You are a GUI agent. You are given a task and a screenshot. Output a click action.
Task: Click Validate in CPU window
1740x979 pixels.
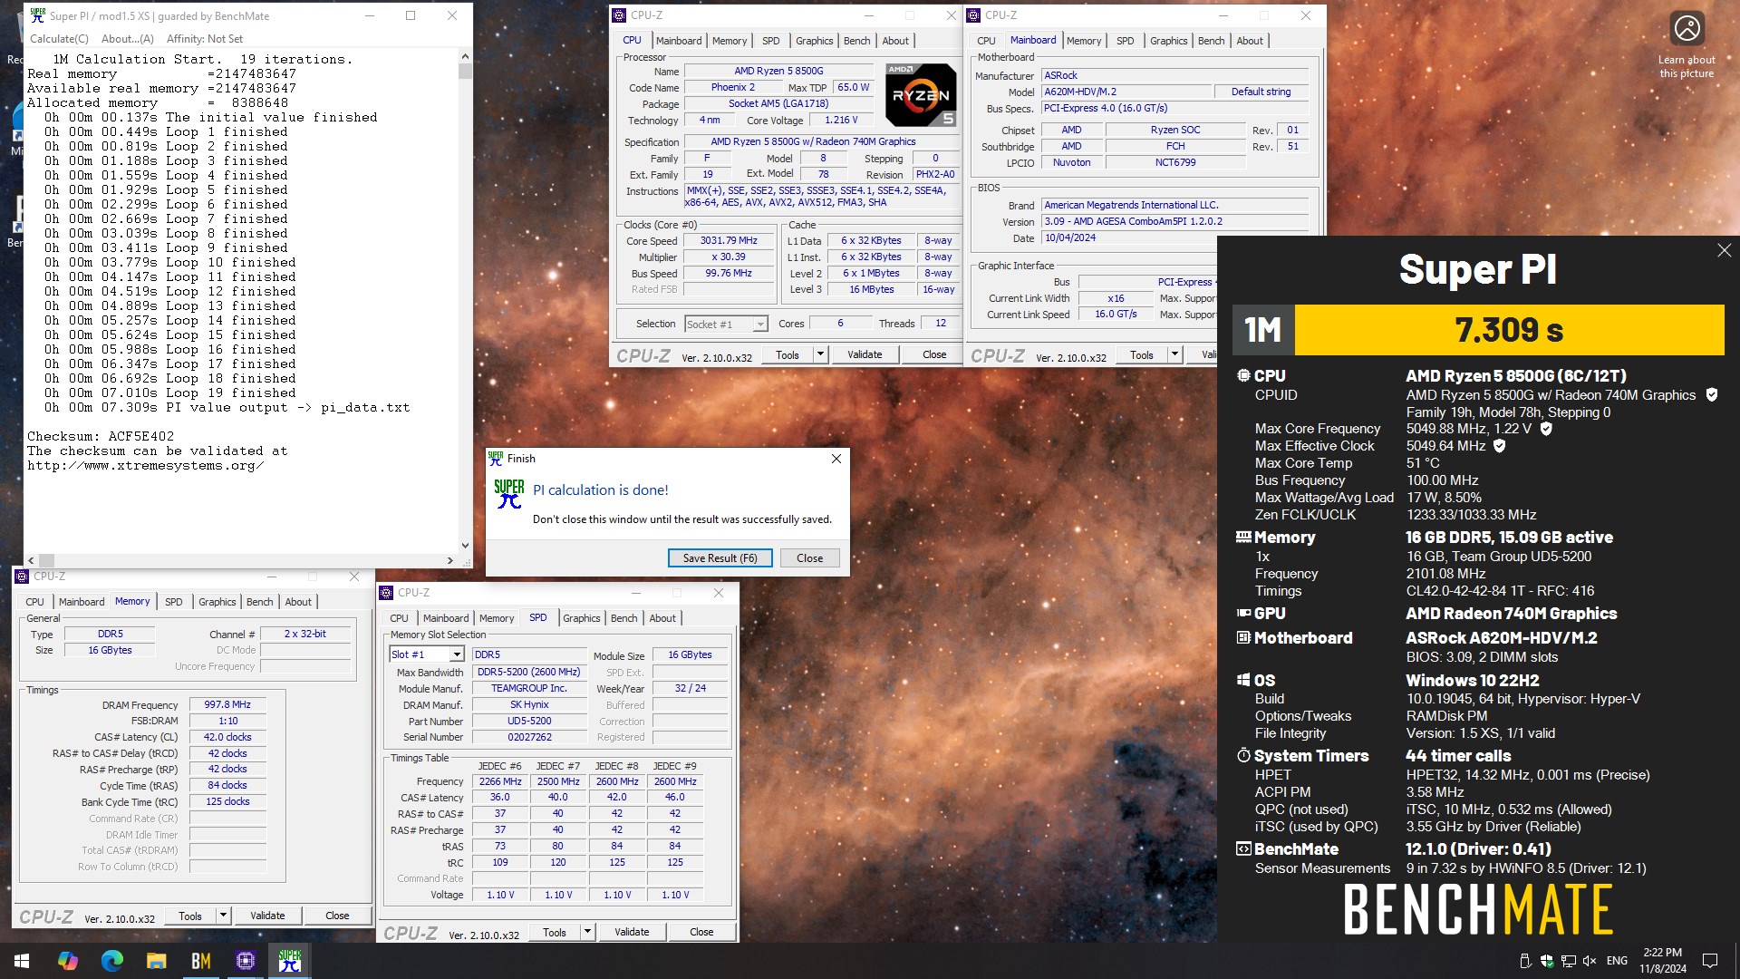pyautogui.click(x=865, y=354)
